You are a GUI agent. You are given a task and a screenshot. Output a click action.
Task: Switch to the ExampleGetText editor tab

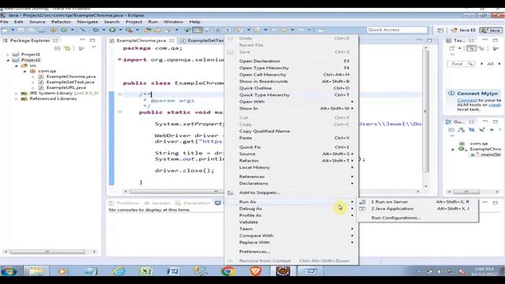point(202,40)
